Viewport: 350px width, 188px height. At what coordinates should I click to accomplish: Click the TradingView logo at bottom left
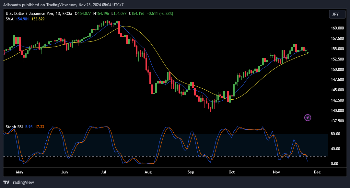19,182
